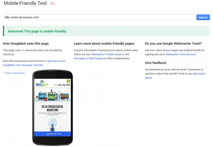
Task: Click the phone number in the preview header
Action: coord(63,85)
